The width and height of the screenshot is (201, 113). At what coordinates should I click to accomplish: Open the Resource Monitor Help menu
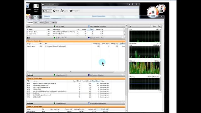tap(38, 20)
